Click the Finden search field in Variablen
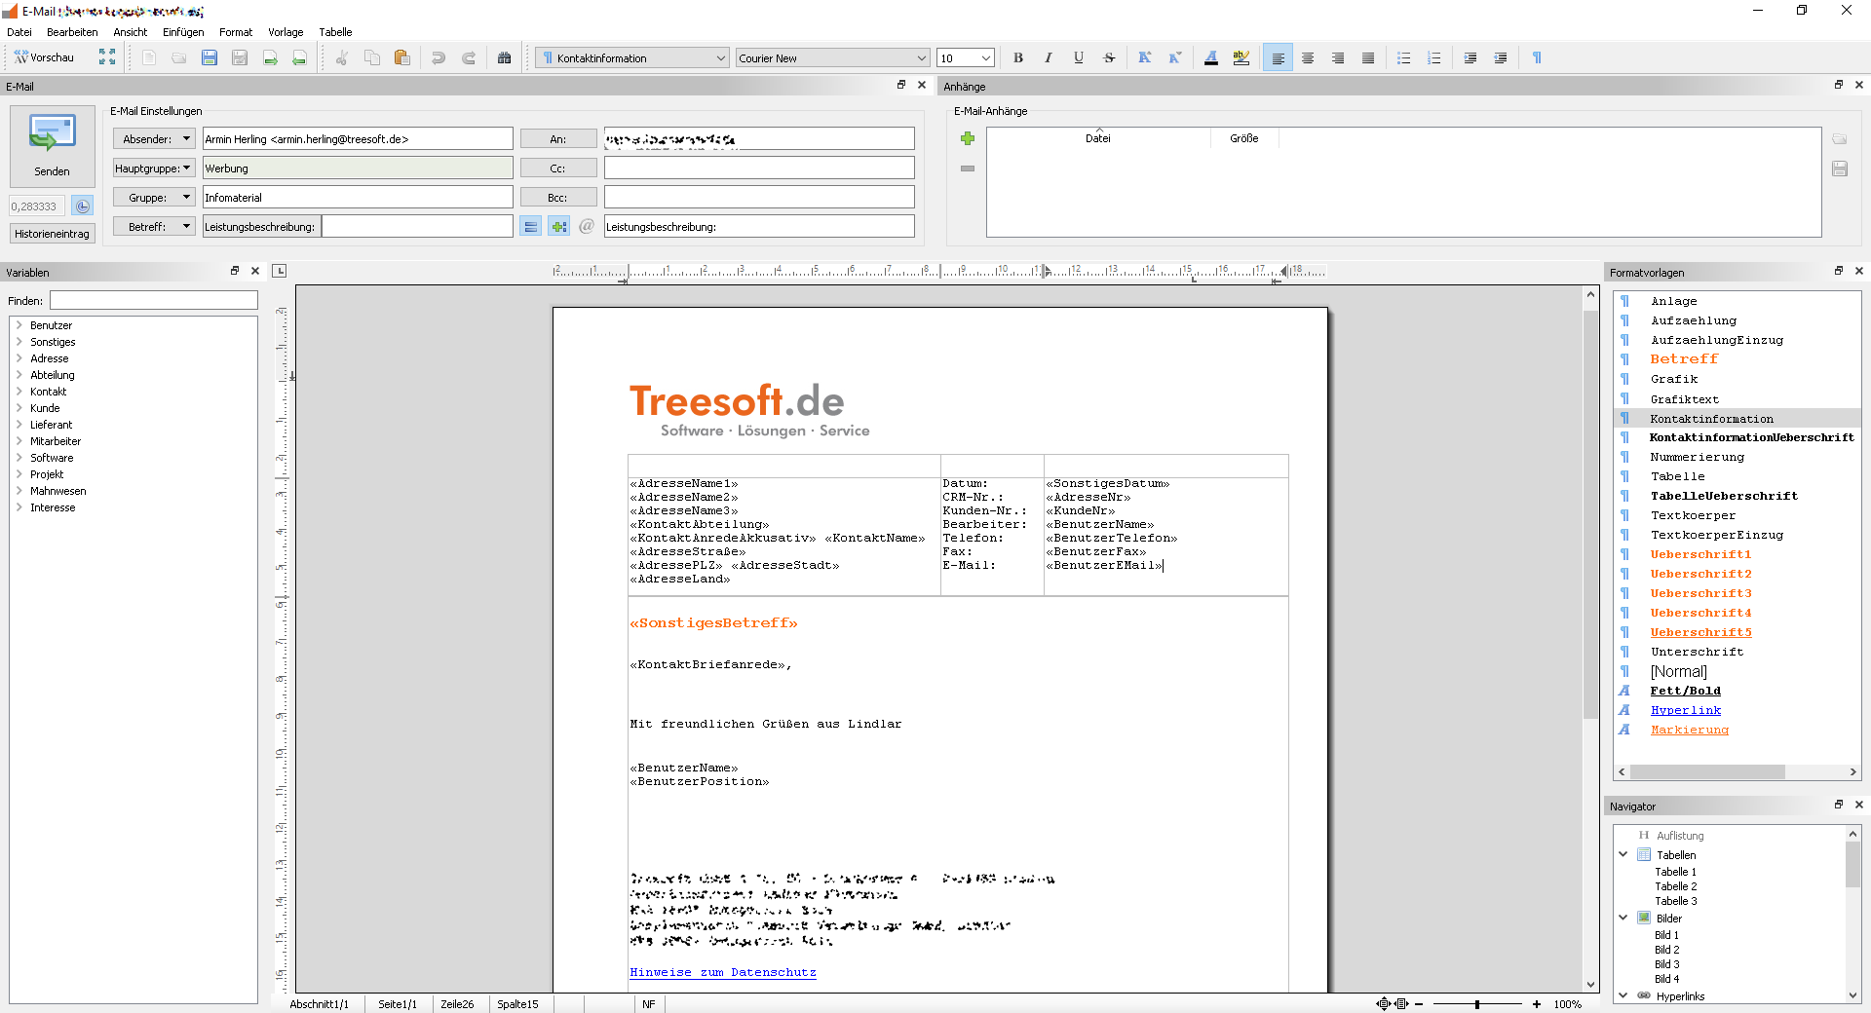 pos(154,300)
